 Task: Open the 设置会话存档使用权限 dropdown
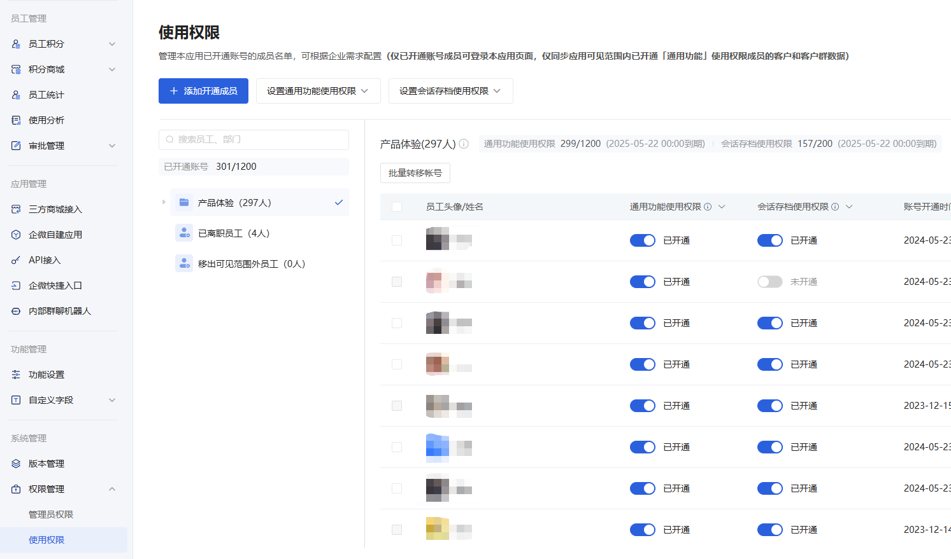[x=450, y=91]
